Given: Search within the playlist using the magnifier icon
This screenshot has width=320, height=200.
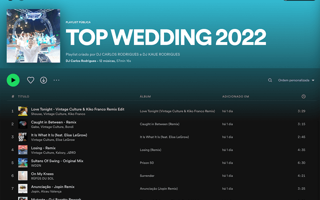Looking at the screenshot, I should coord(270,80).
